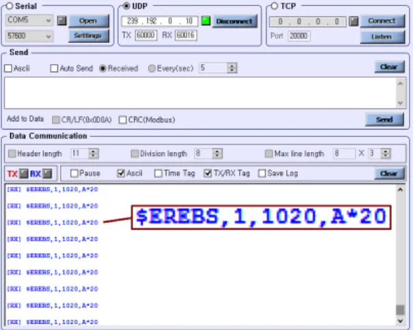The width and height of the screenshot is (413, 330).
Task: Click log scrollbar down arrow
Action: coord(400,320)
